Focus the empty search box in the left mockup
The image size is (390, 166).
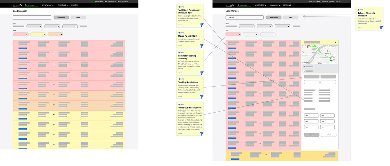pos(32,18)
